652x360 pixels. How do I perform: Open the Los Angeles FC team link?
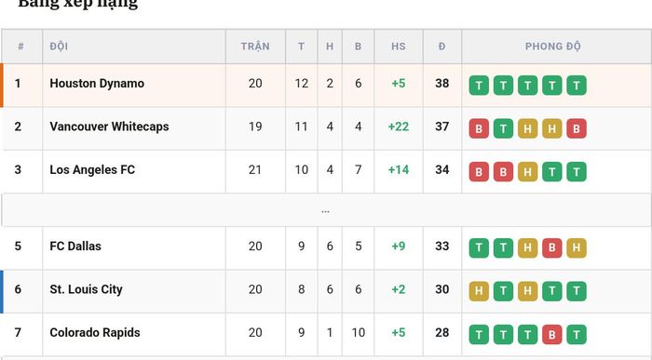tap(92, 170)
